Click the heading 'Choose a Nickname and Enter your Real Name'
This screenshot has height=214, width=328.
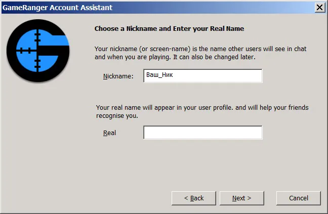[169, 29]
